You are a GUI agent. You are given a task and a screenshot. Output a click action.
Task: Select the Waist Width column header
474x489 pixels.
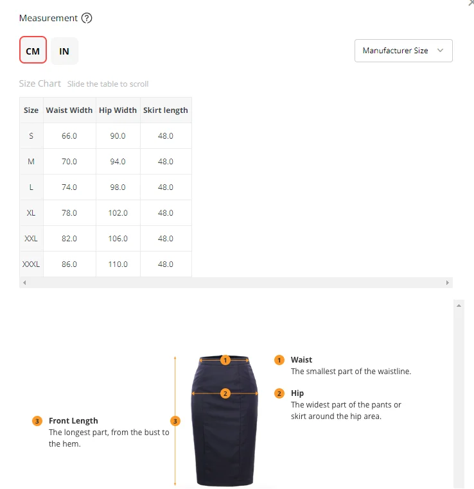[x=69, y=110]
